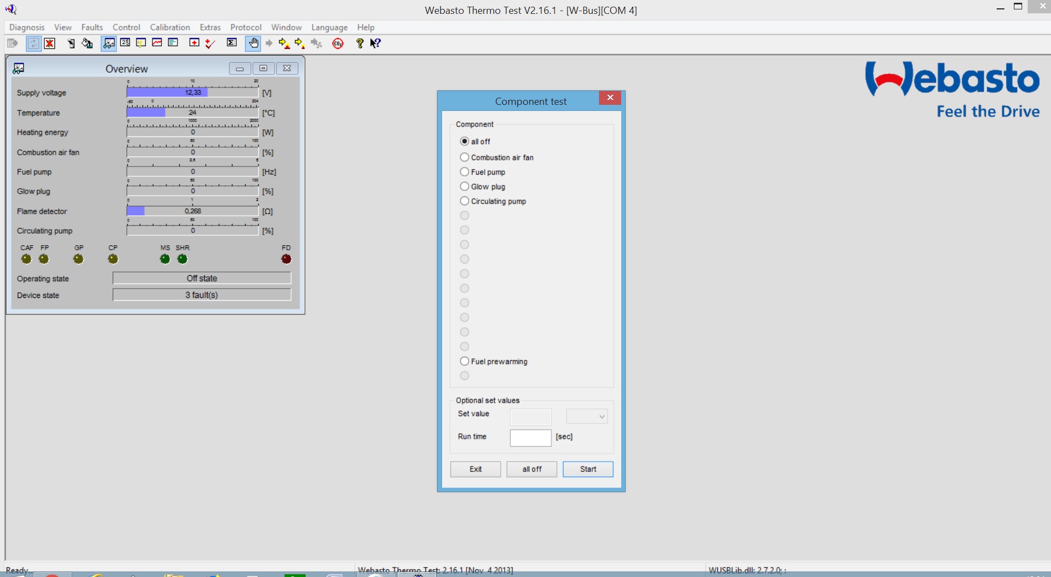Viewport: 1051px width, 577px height.
Task: Click the hand toolbar icon
Action: pos(253,43)
